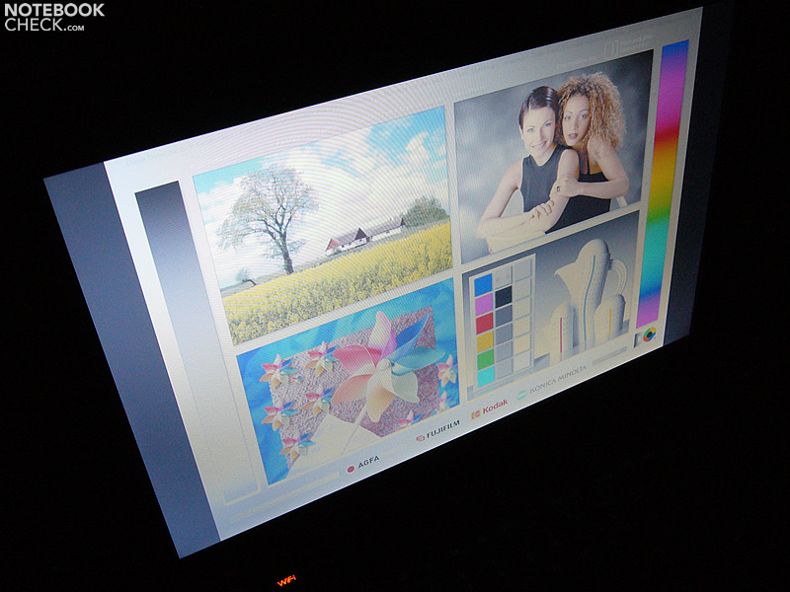Click the Kodak logo
Image resolution: width=790 pixels, height=592 pixels.
tap(490, 407)
